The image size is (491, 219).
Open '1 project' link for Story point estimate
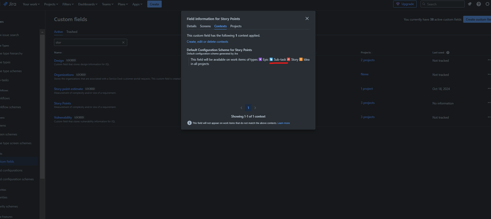[366, 88]
